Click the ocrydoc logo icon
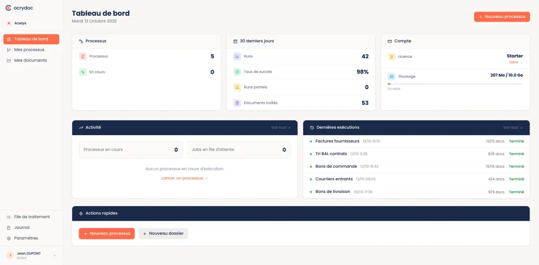Screen dimensions: 539x265 click(x=8, y=8)
